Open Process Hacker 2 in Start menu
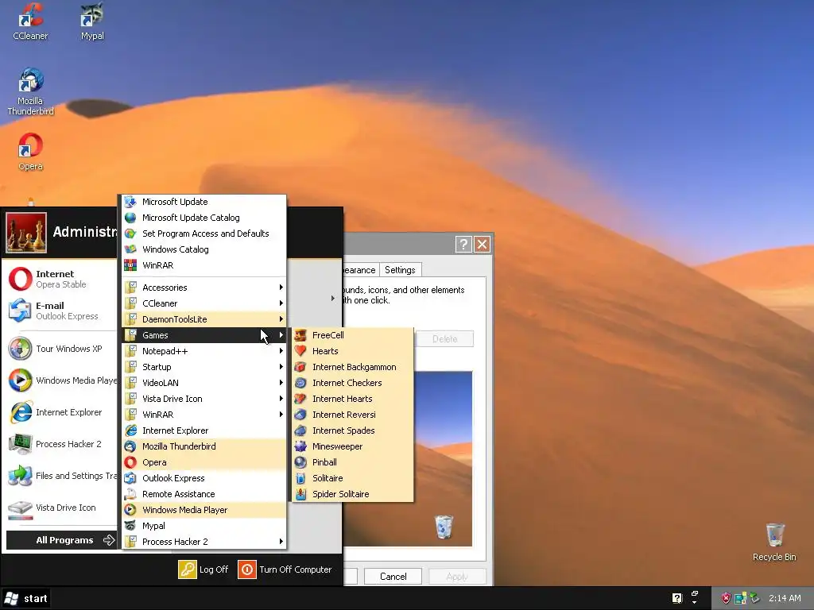 pos(61,444)
